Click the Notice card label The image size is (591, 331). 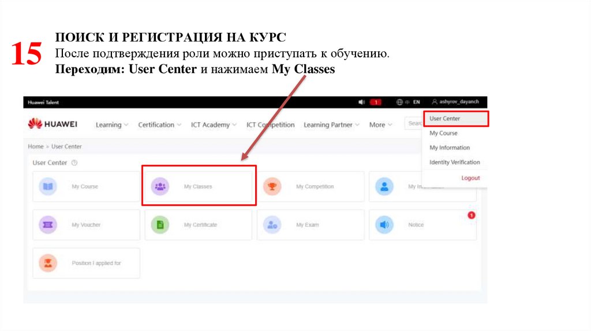(x=416, y=225)
